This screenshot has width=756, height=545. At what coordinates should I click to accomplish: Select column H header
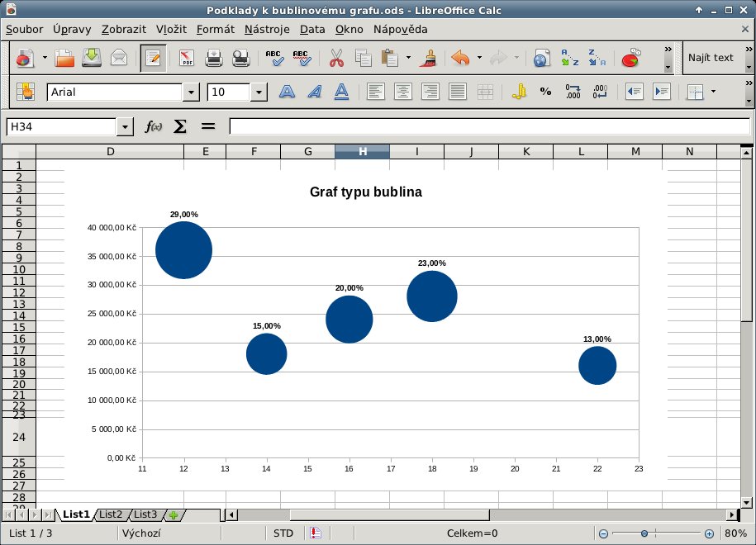coord(362,152)
